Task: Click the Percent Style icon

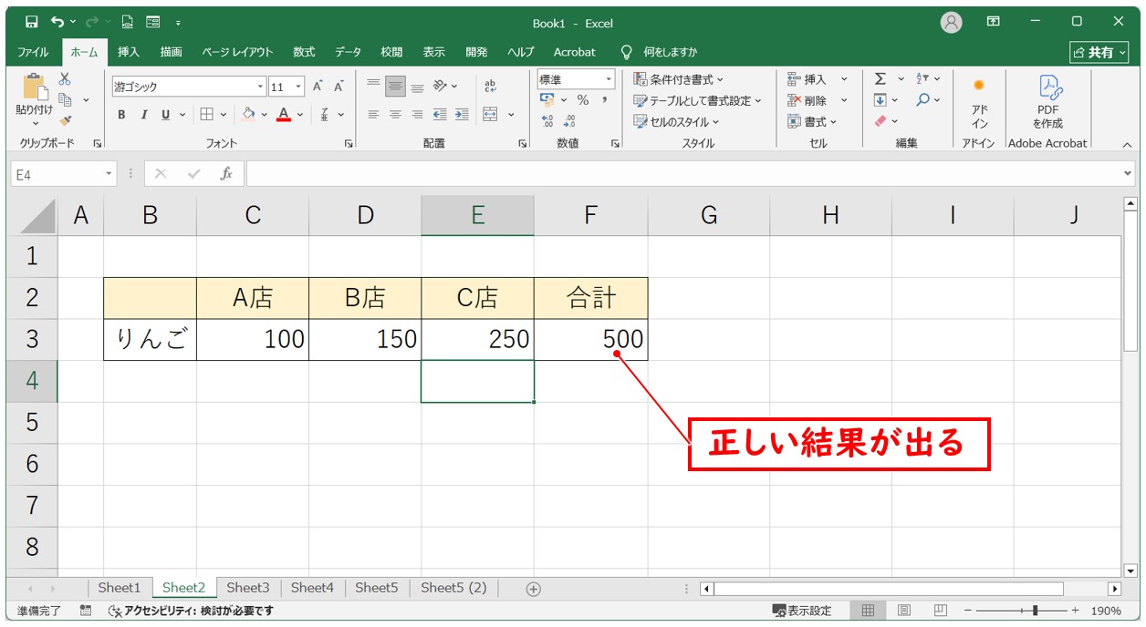Action: (x=582, y=100)
